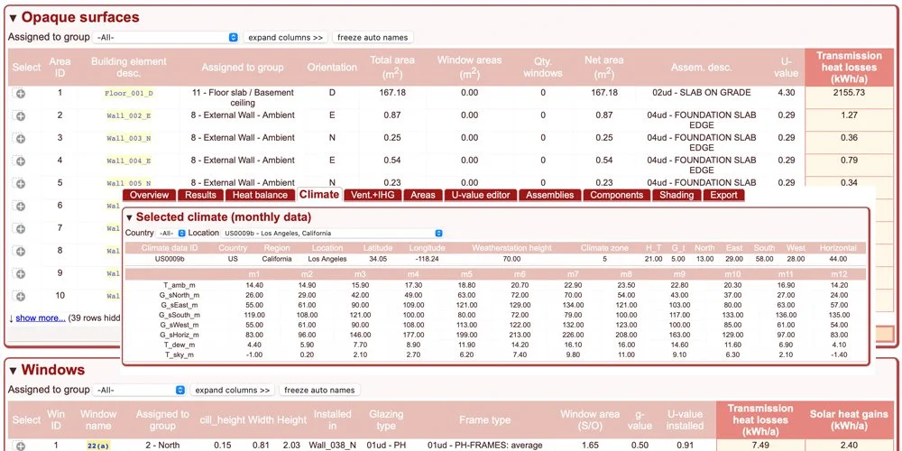
Task: Click the Glazing type column header
Action: click(386, 420)
